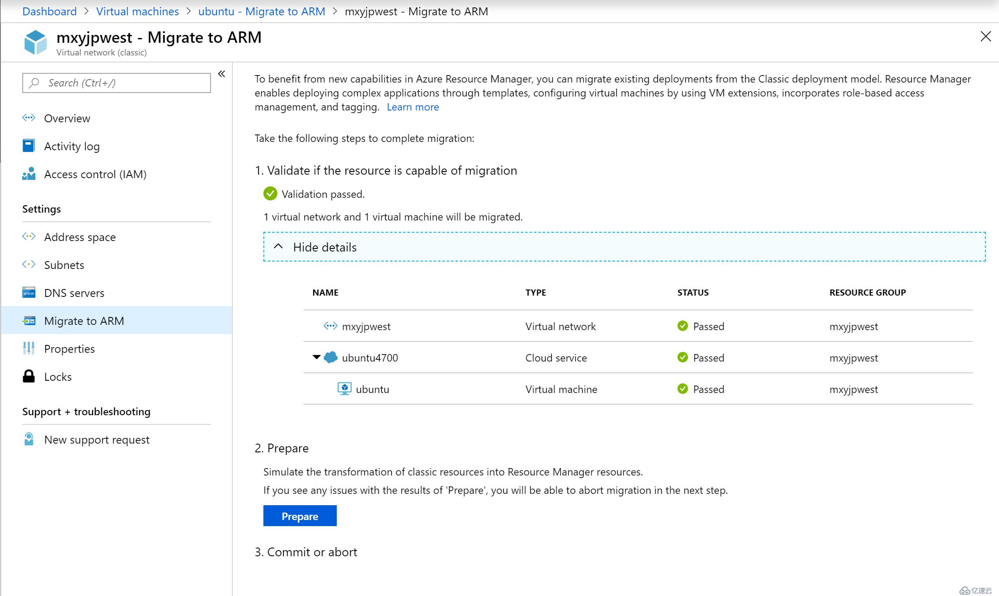Click green Passed check in Virtual network row
The height and width of the screenshot is (596, 999).
[x=683, y=326]
